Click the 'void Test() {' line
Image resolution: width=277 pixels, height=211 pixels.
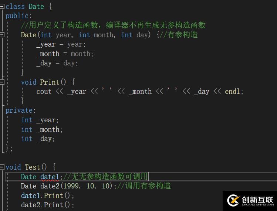point(31,167)
